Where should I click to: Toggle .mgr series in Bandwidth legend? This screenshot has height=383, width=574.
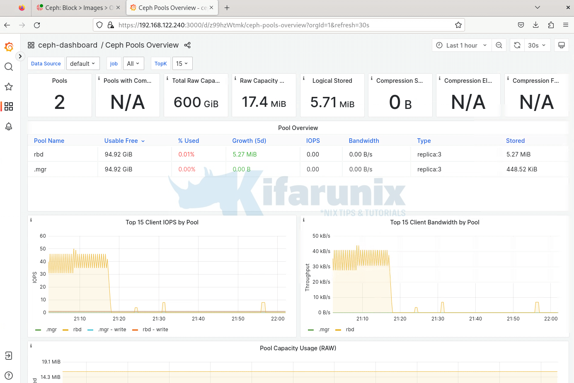point(324,330)
